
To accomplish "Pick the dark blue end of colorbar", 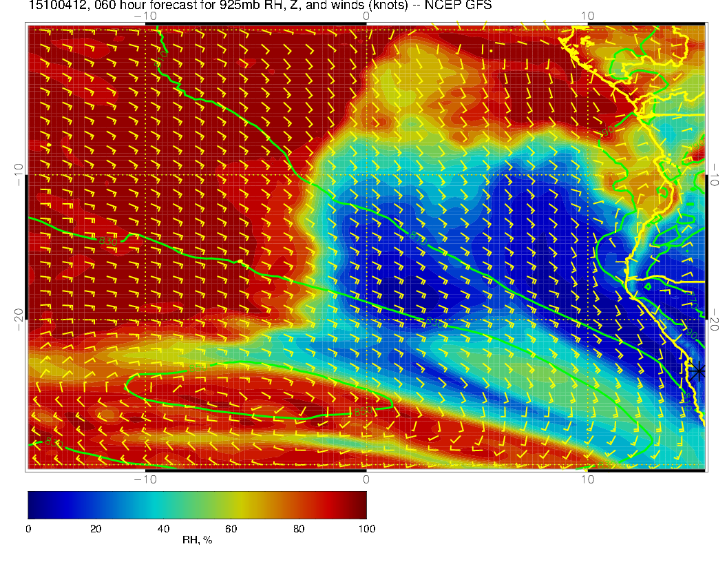I will click(x=33, y=504).
